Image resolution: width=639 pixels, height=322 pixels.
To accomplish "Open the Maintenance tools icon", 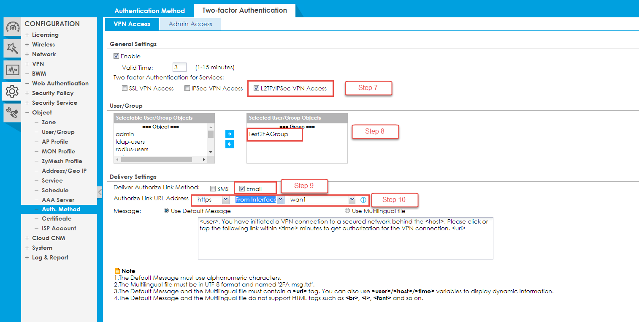I will point(12,112).
